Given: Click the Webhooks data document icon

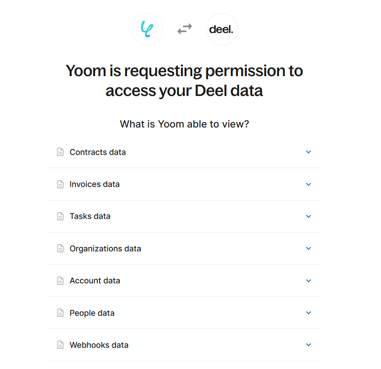Looking at the screenshot, I should (x=60, y=345).
